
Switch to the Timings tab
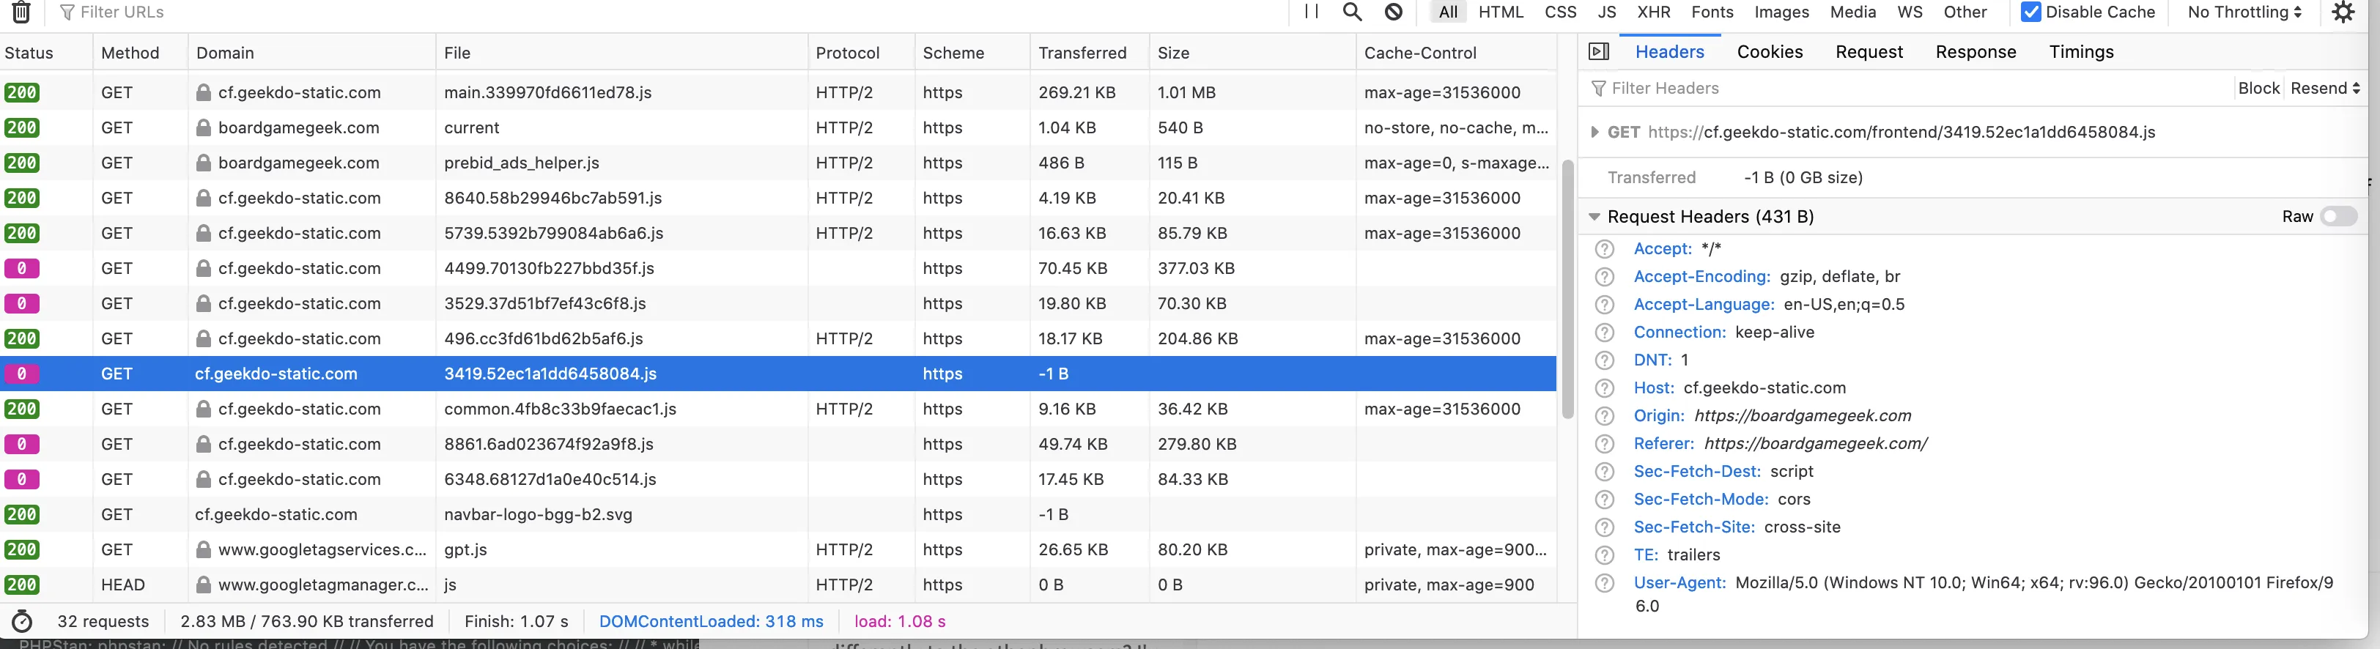2080,52
